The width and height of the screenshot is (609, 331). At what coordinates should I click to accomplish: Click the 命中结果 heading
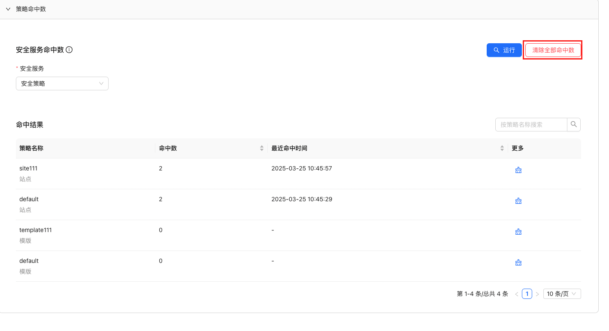click(30, 125)
